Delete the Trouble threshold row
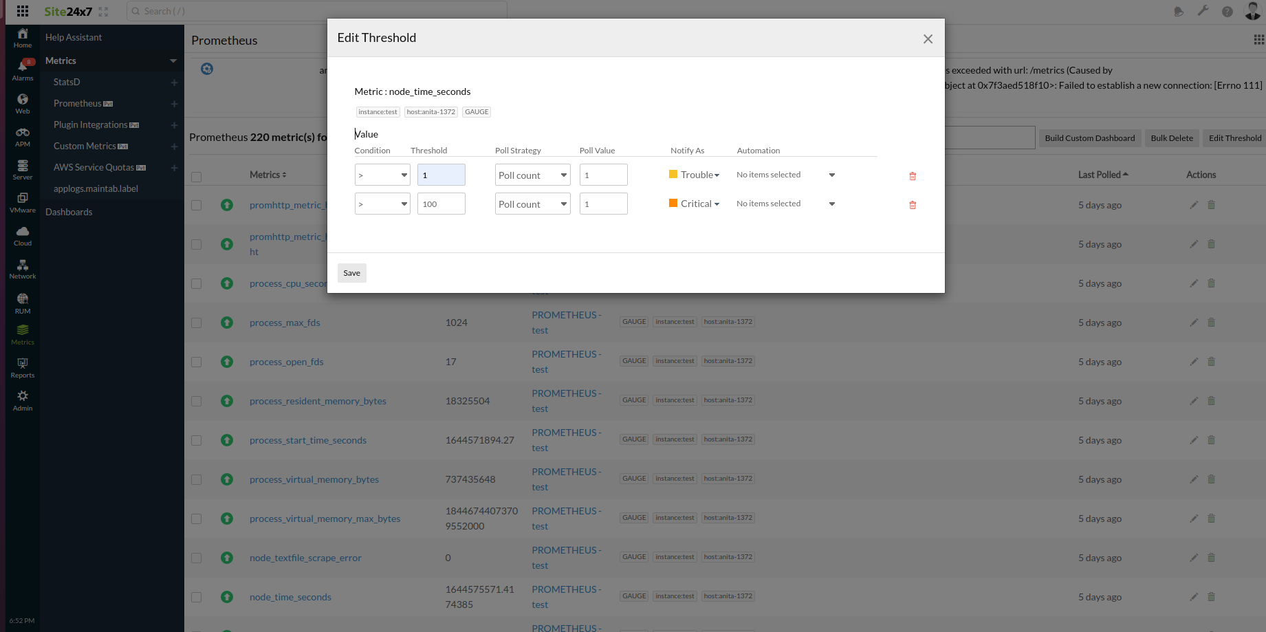This screenshot has height=632, width=1266. pyautogui.click(x=913, y=176)
